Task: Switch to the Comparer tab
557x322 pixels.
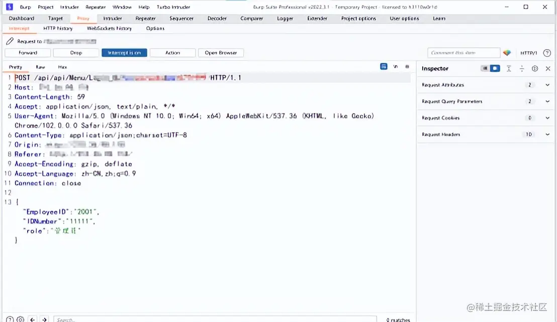Action: coord(251,19)
